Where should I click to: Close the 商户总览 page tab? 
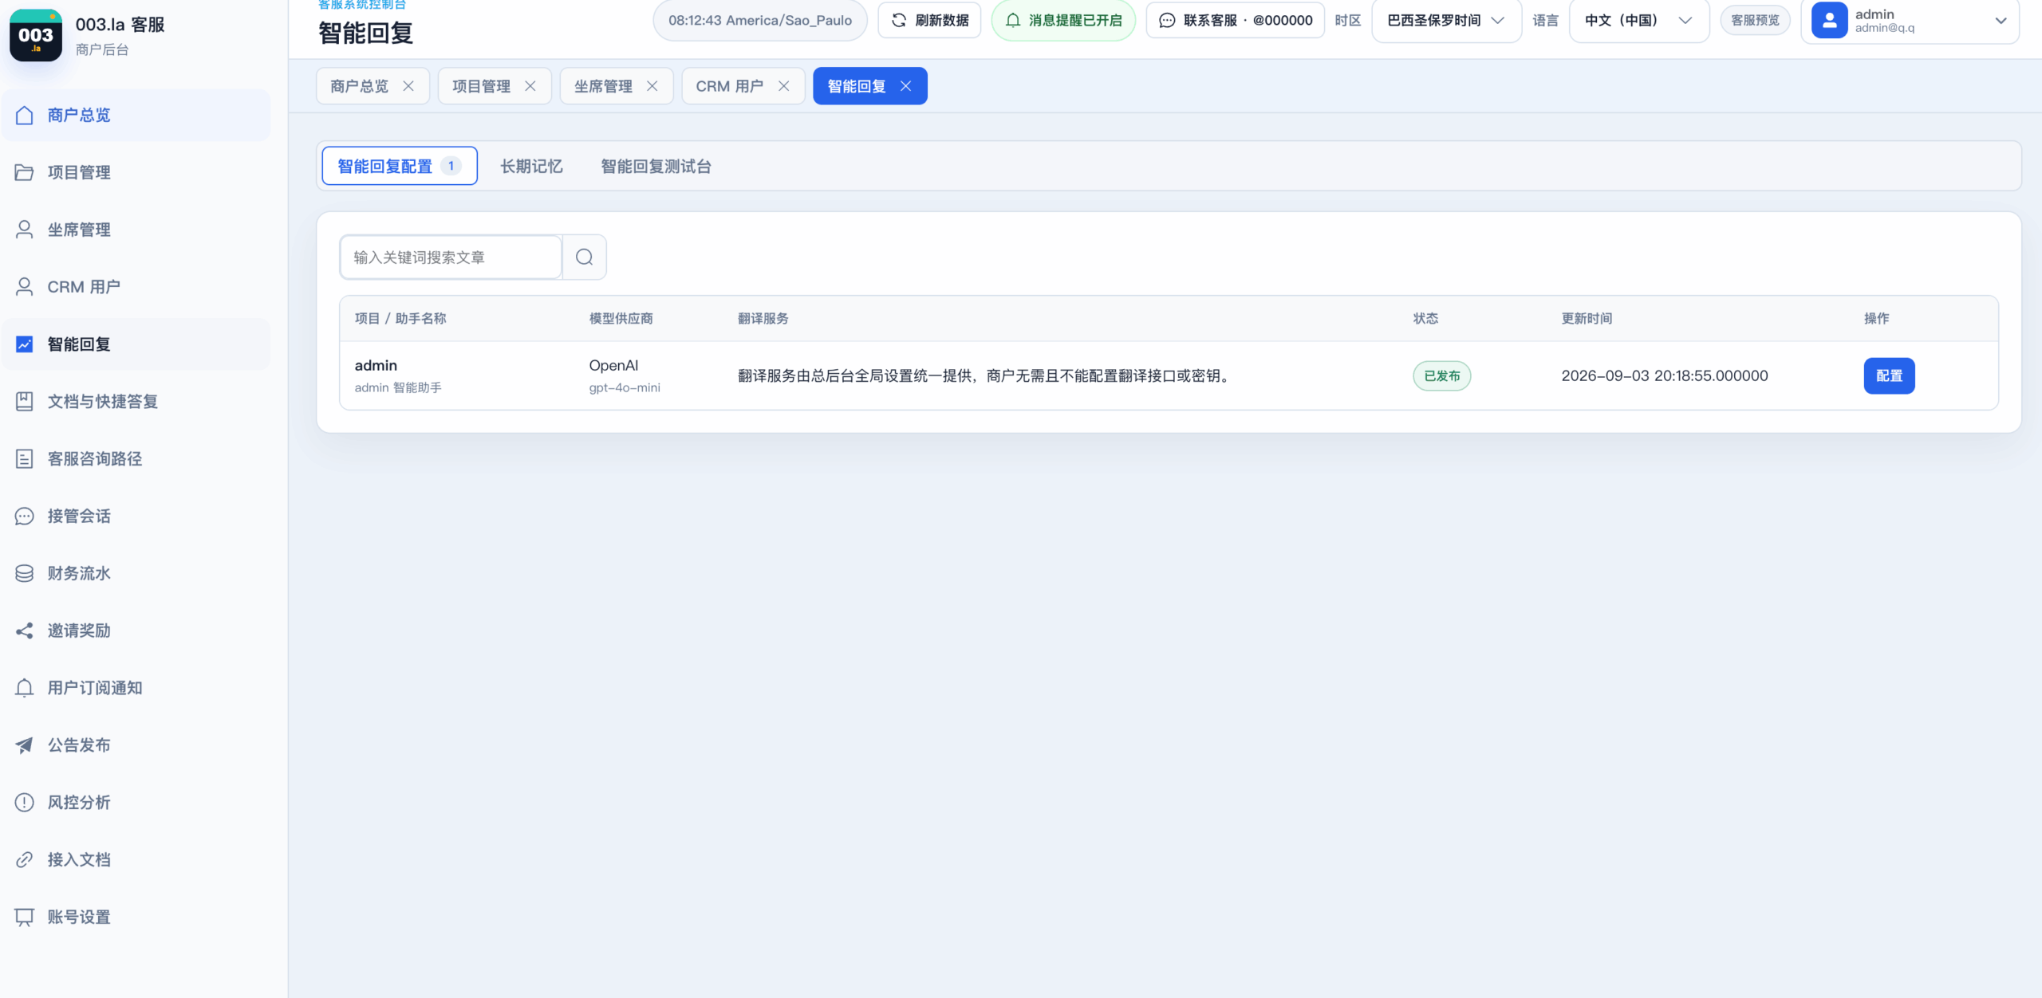point(408,86)
